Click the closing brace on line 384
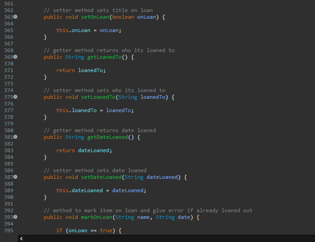 click(x=45, y=157)
